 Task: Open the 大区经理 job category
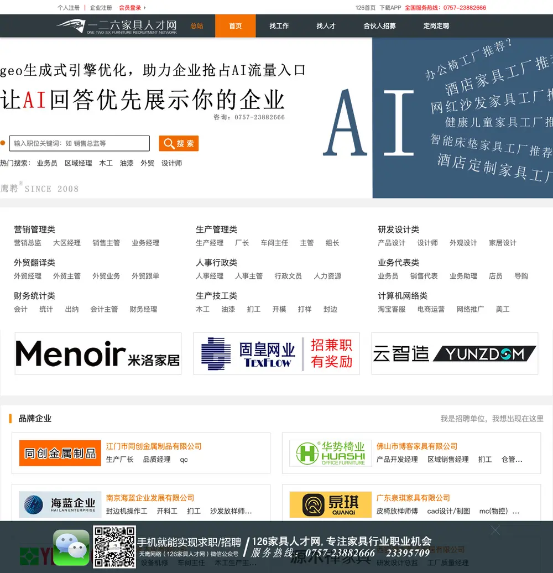pos(67,243)
